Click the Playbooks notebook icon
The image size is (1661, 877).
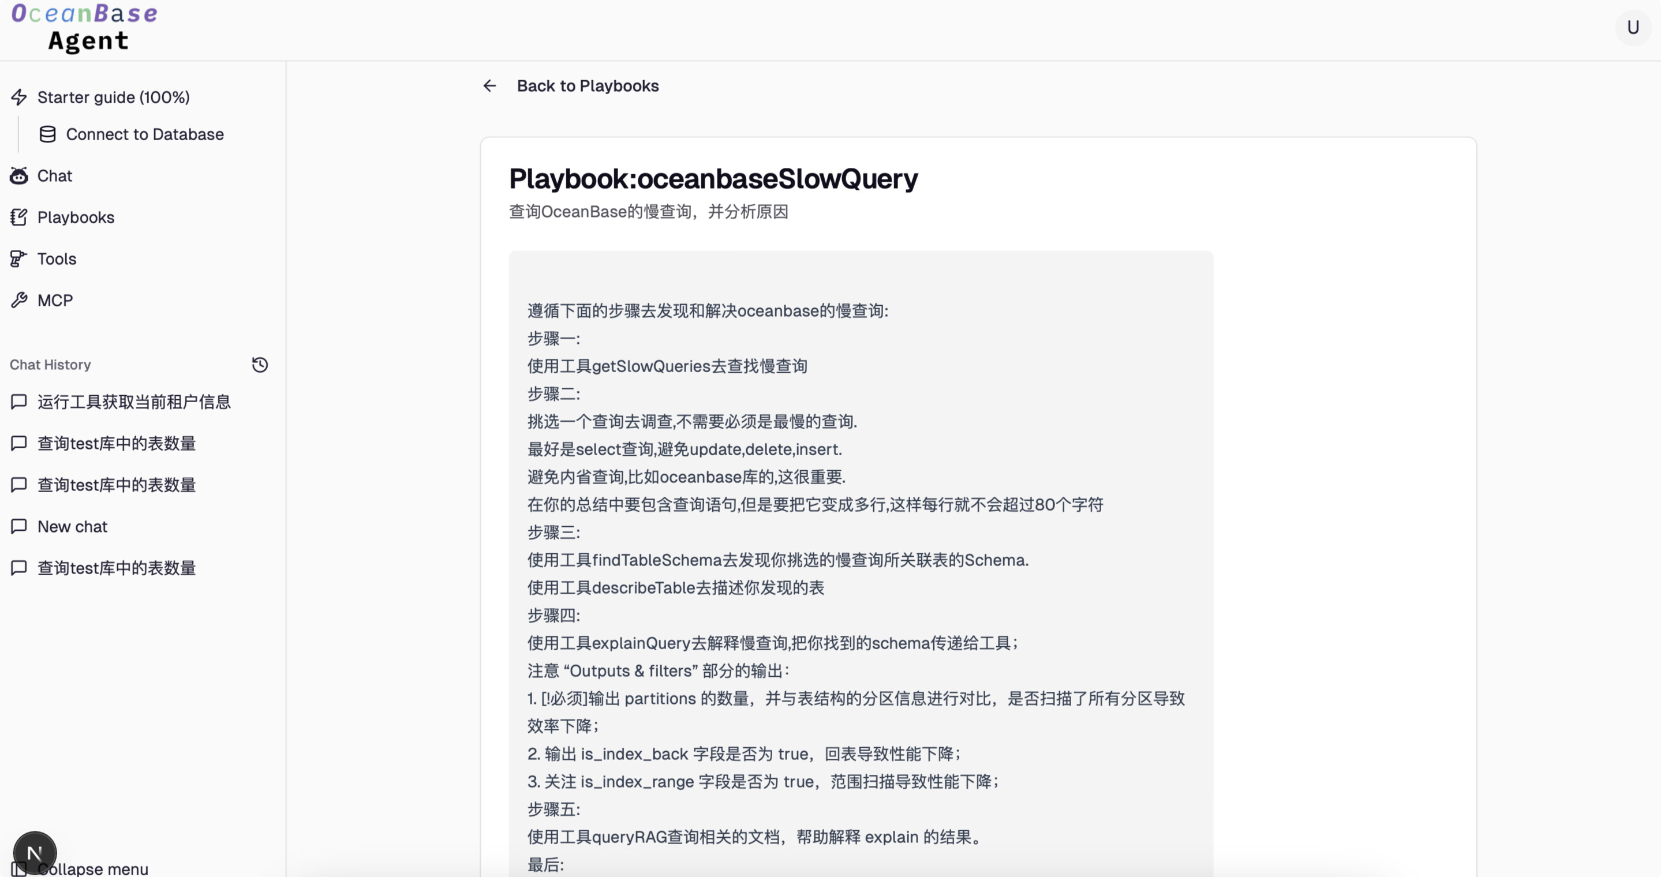tap(18, 217)
